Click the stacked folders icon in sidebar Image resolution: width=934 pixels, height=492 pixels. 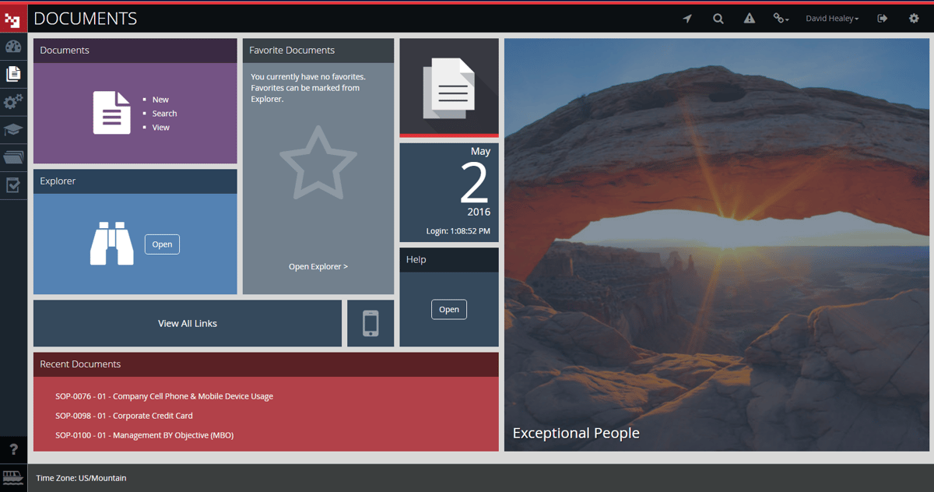tap(13, 157)
